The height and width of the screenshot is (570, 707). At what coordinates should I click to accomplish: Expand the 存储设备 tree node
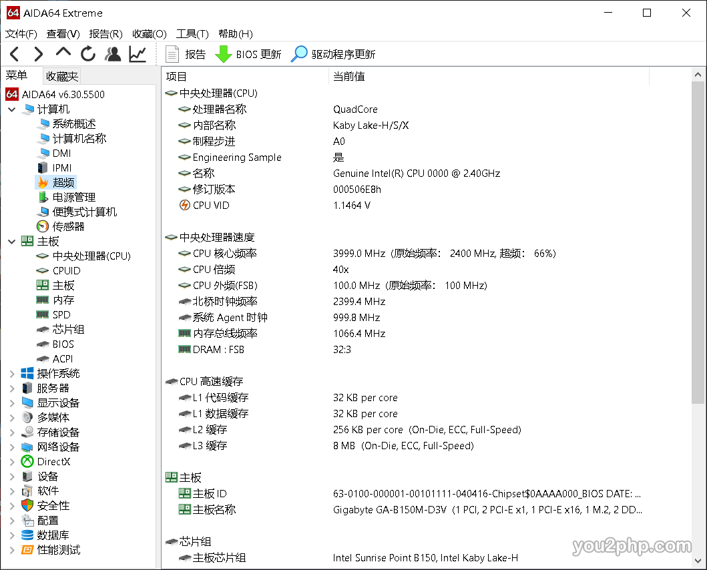[x=12, y=432]
